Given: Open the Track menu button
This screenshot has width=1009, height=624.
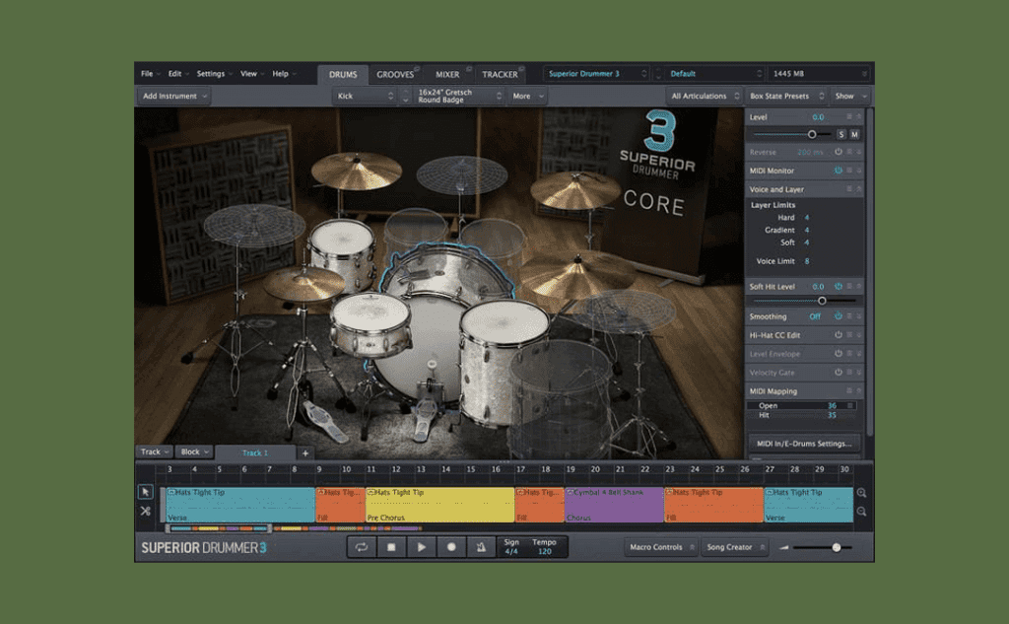Looking at the screenshot, I should point(155,452).
